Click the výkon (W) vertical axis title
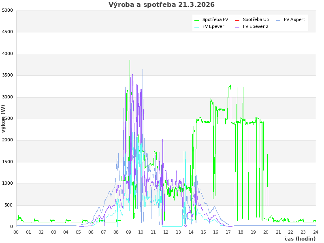This screenshot has width=324, height=243. tap(4, 119)
